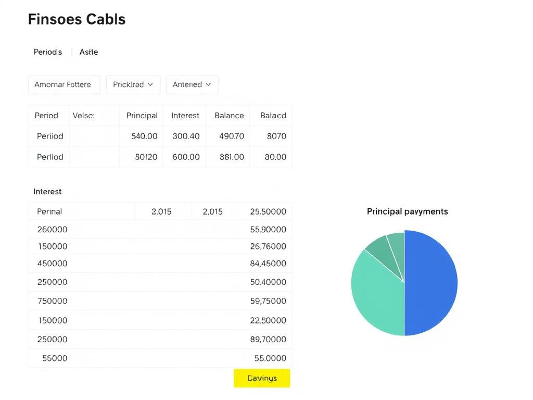Click the Amomar Fottere input field
Viewport: 533px width, 400px height.
tap(64, 84)
